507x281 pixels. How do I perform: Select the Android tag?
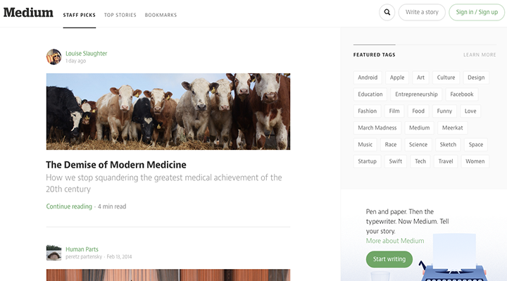coord(368,77)
